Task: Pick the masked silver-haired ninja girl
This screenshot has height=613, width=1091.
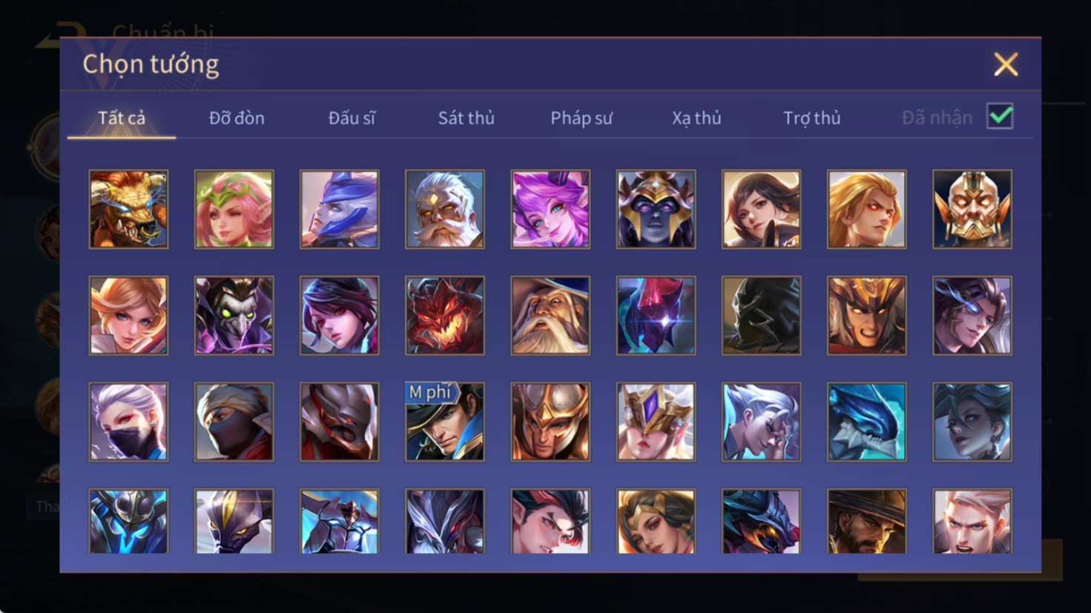Action: click(128, 422)
